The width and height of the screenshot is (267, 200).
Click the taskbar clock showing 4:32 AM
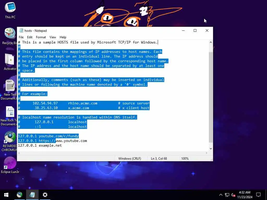click(x=245, y=195)
